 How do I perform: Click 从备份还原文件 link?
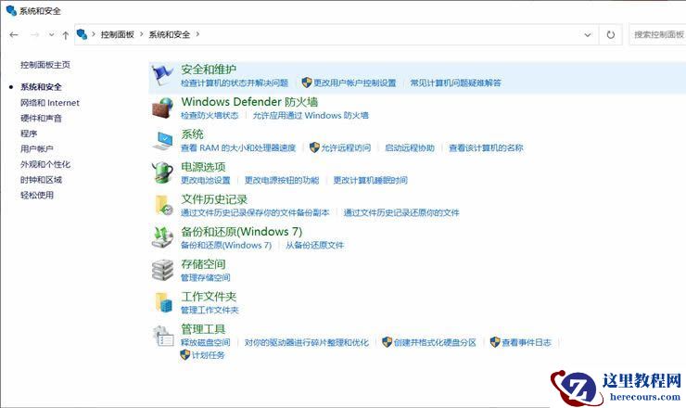[314, 245]
